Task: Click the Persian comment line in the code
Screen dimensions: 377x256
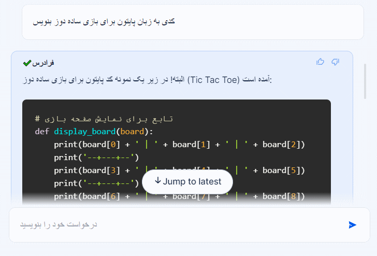Action: pyautogui.click(x=104, y=119)
